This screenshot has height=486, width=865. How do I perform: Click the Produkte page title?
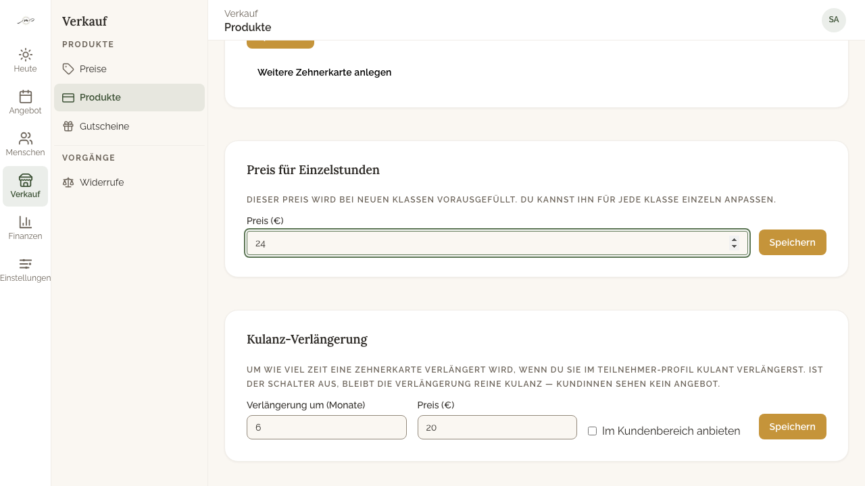(x=248, y=28)
